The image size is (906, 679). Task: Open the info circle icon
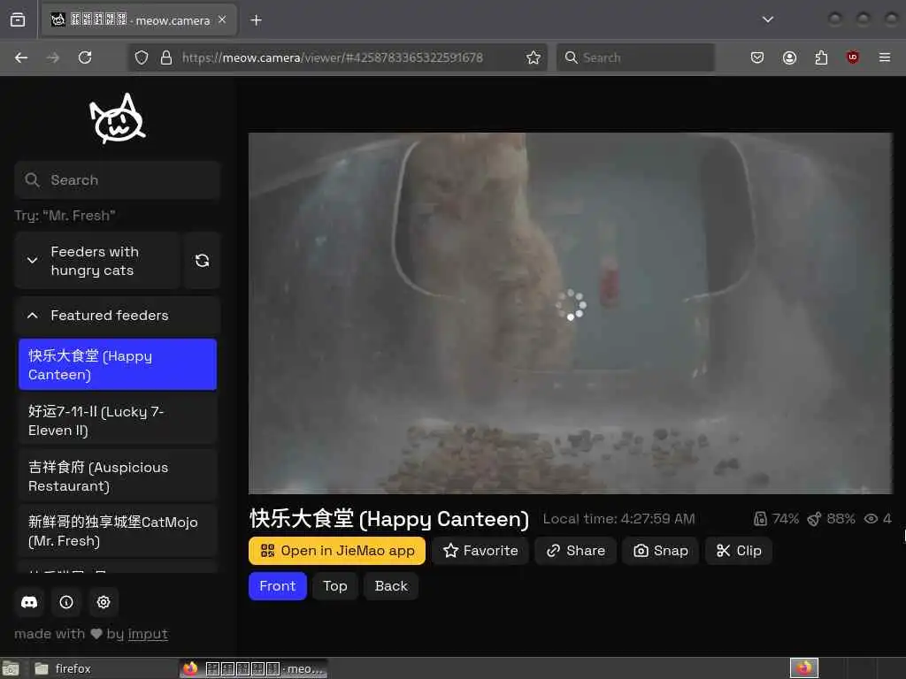(66, 602)
